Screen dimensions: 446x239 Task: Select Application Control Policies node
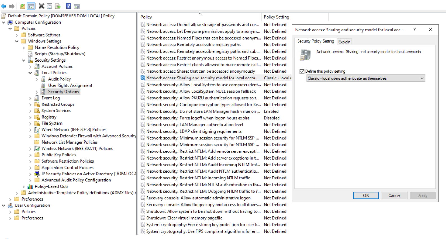67,167
